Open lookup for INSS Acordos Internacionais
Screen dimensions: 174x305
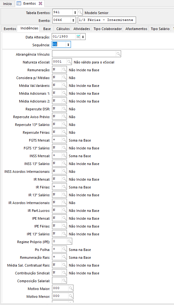pyautogui.click(x=64, y=171)
